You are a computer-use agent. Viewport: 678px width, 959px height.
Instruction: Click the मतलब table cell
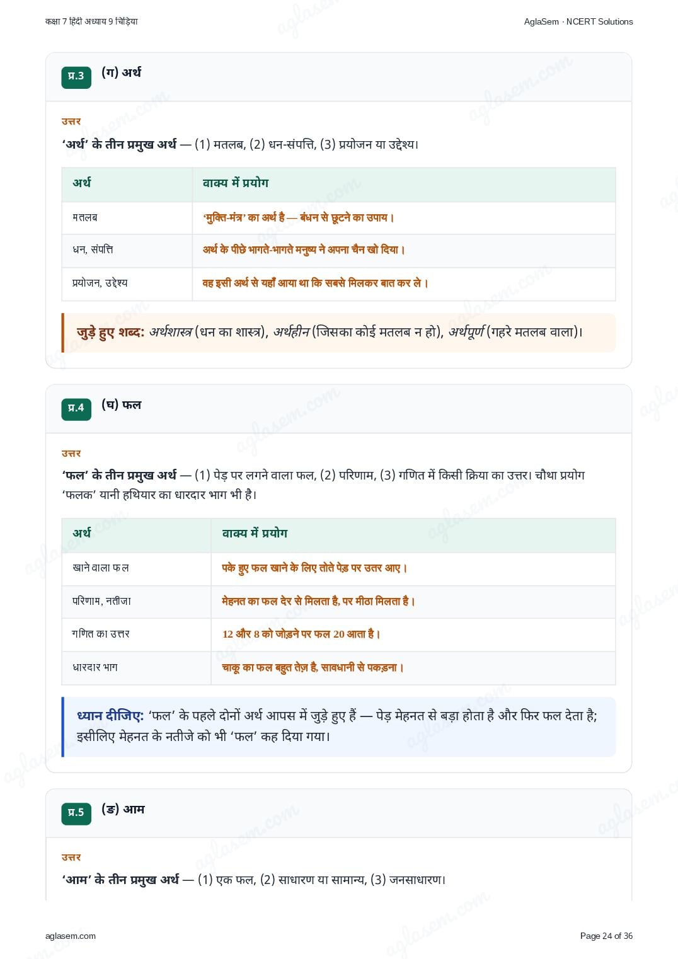pos(127,218)
